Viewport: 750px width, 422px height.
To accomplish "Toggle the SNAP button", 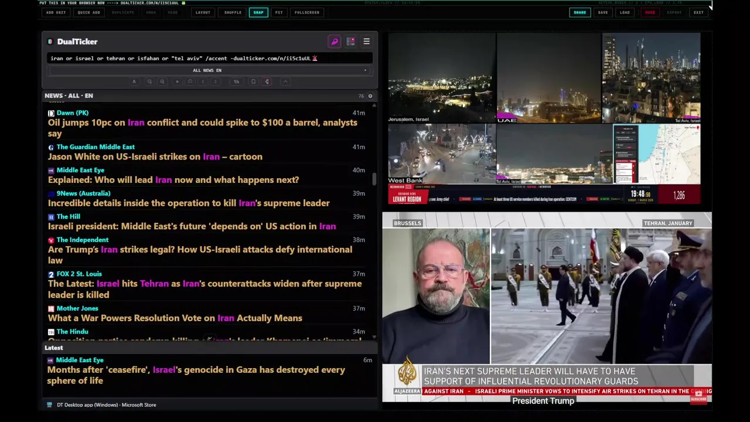I will click(x=258, y=12).
